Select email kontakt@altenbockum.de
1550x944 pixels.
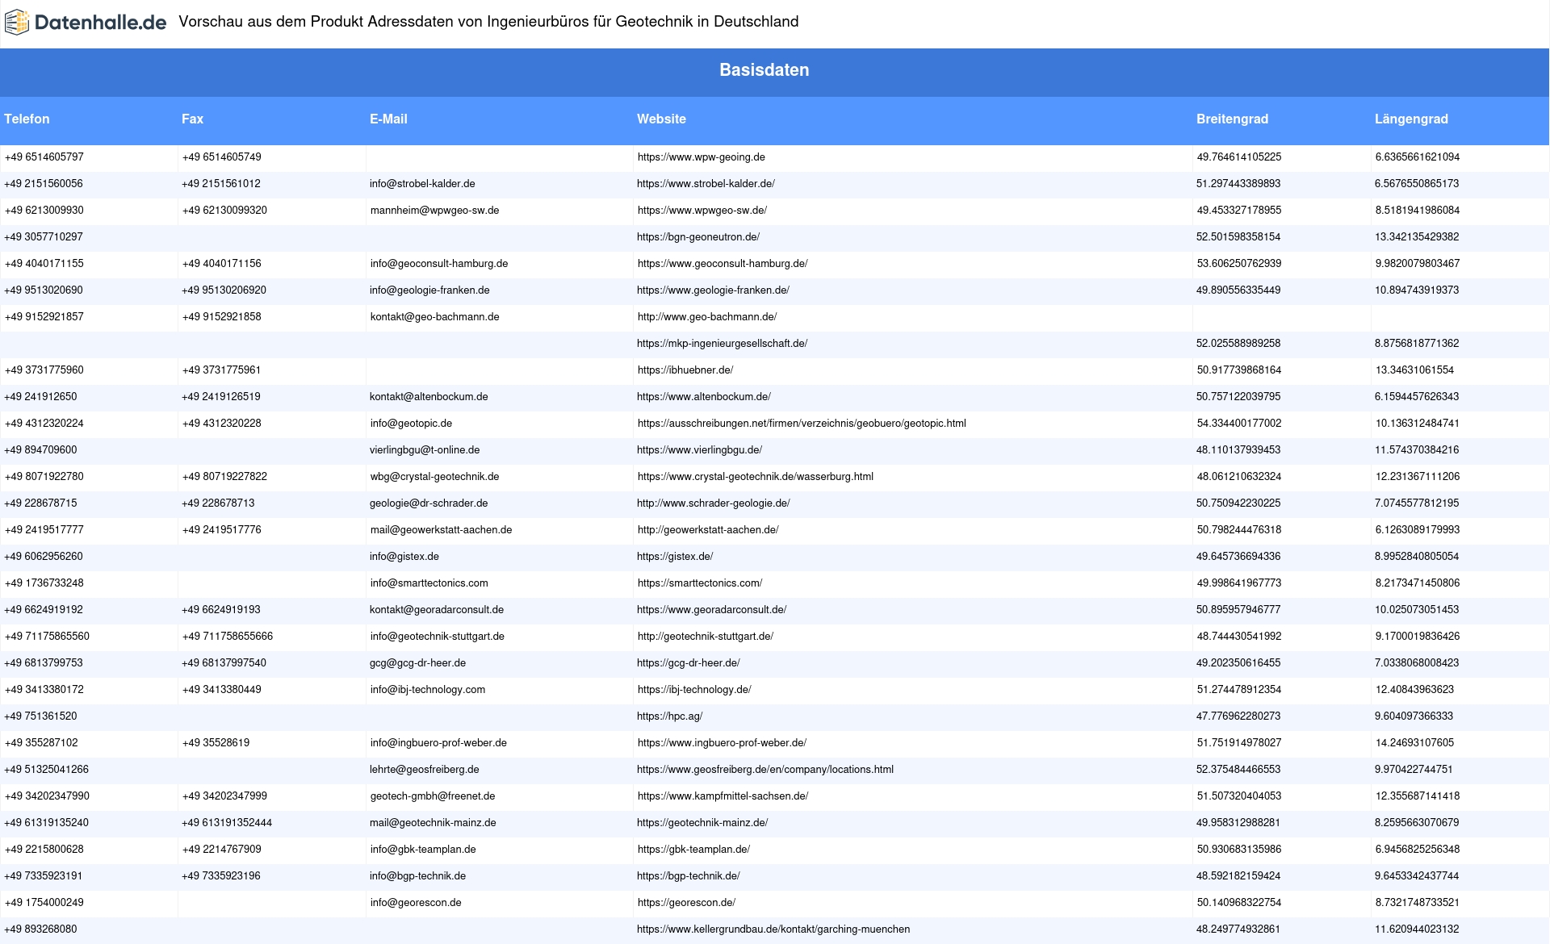tap(429, 397)
